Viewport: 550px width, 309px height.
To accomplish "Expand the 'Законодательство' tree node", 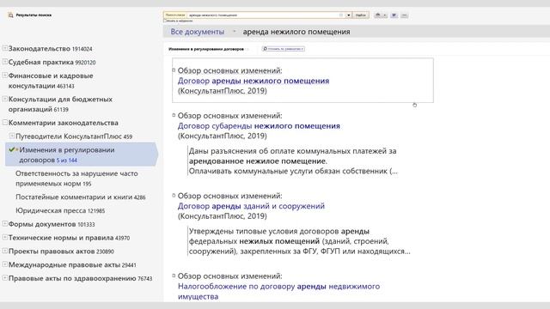I will click(5, 48).
